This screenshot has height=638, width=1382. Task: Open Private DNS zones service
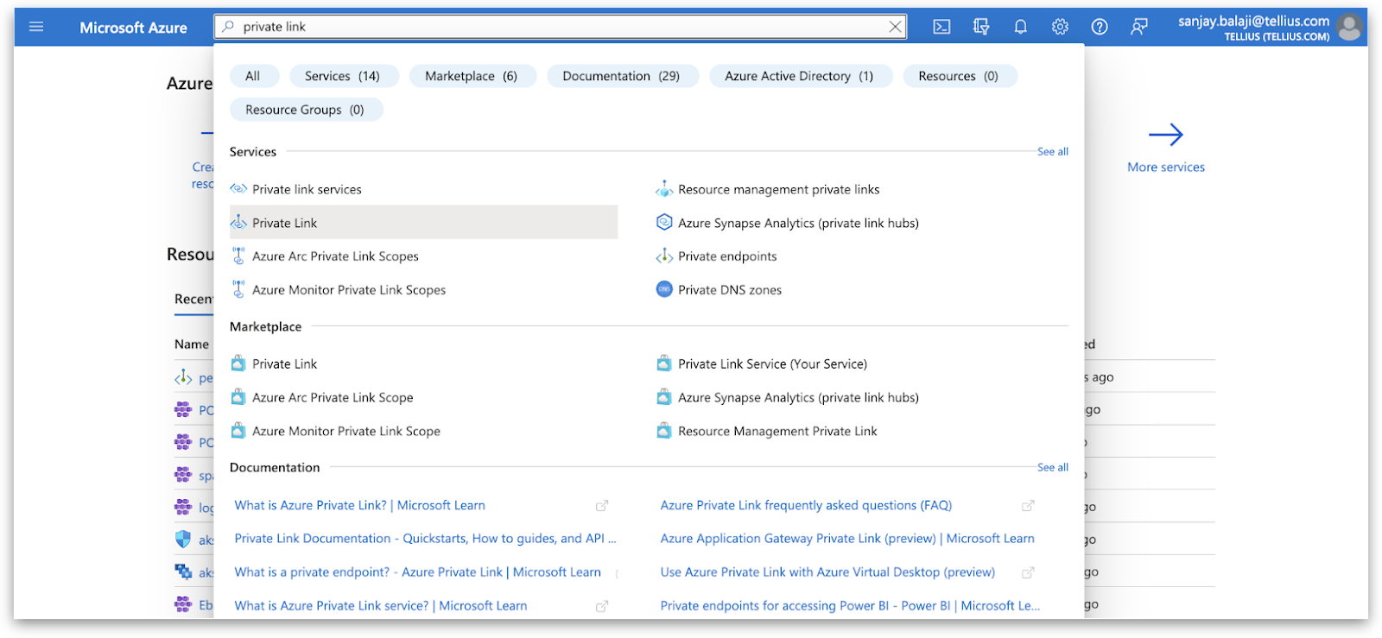730,290
